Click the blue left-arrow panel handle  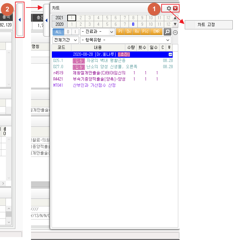pos(20,20)
